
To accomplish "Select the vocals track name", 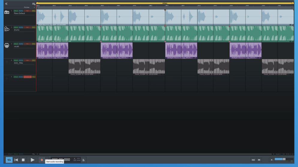I will 16,47.
